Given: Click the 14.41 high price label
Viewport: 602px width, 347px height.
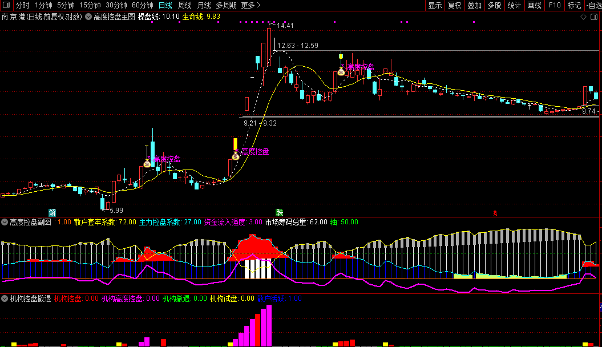Looking at the screenshot, I should pyautogui.click(x=285, y=26).
